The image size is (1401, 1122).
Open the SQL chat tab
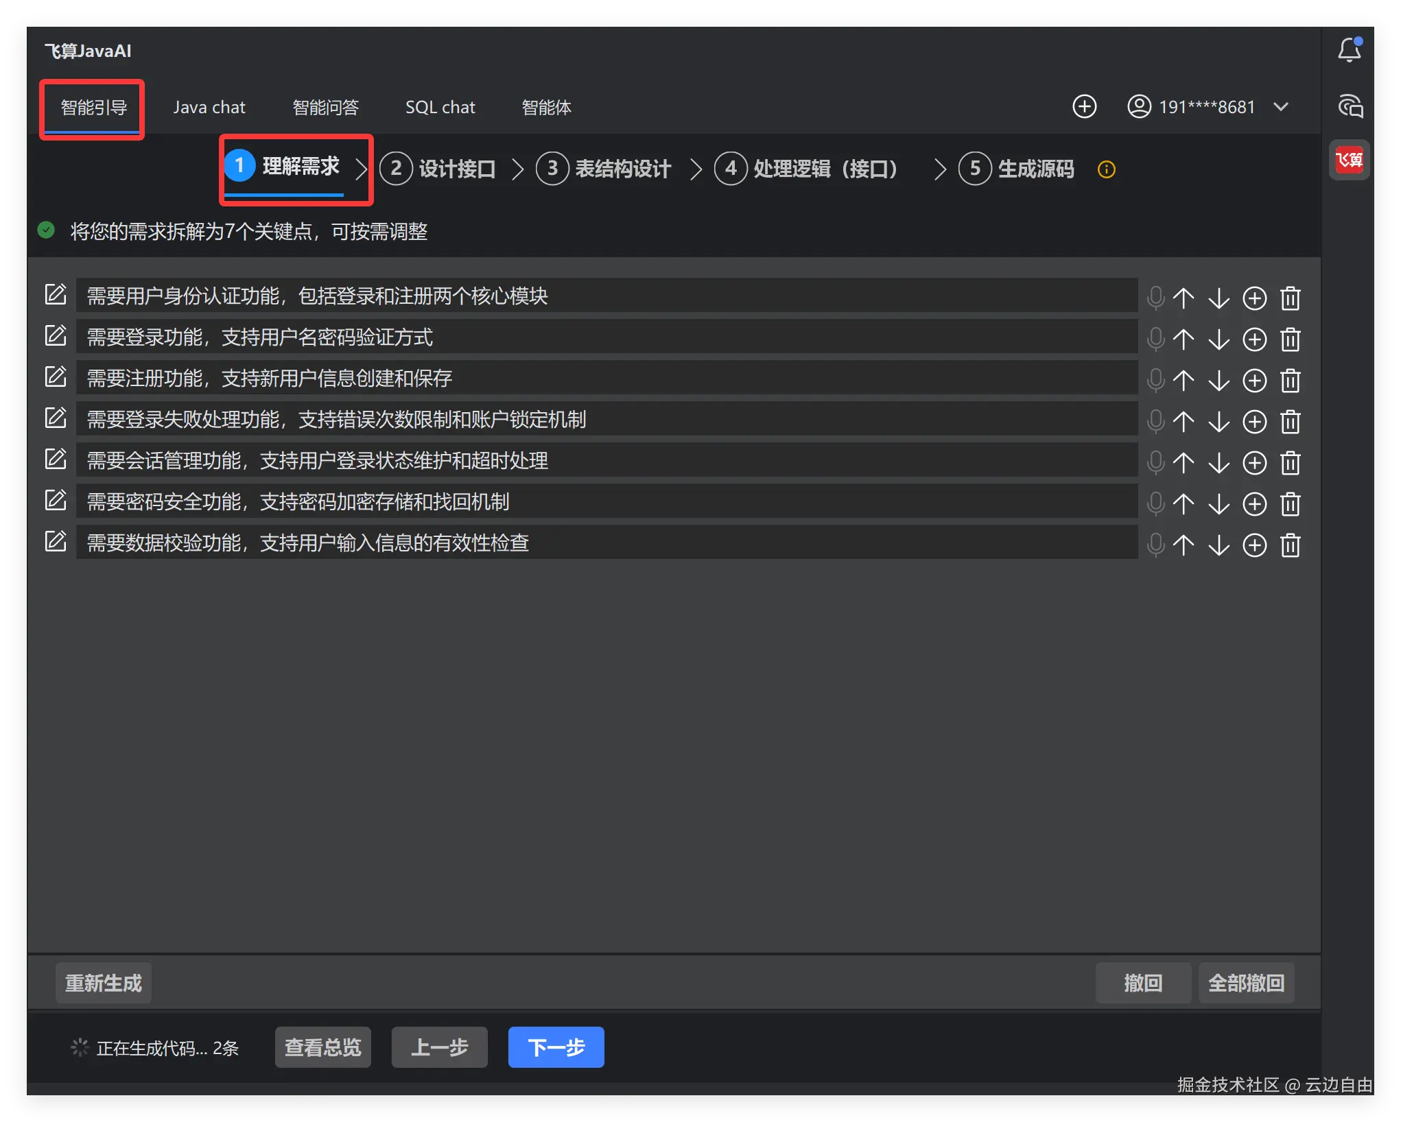(440, 108)
